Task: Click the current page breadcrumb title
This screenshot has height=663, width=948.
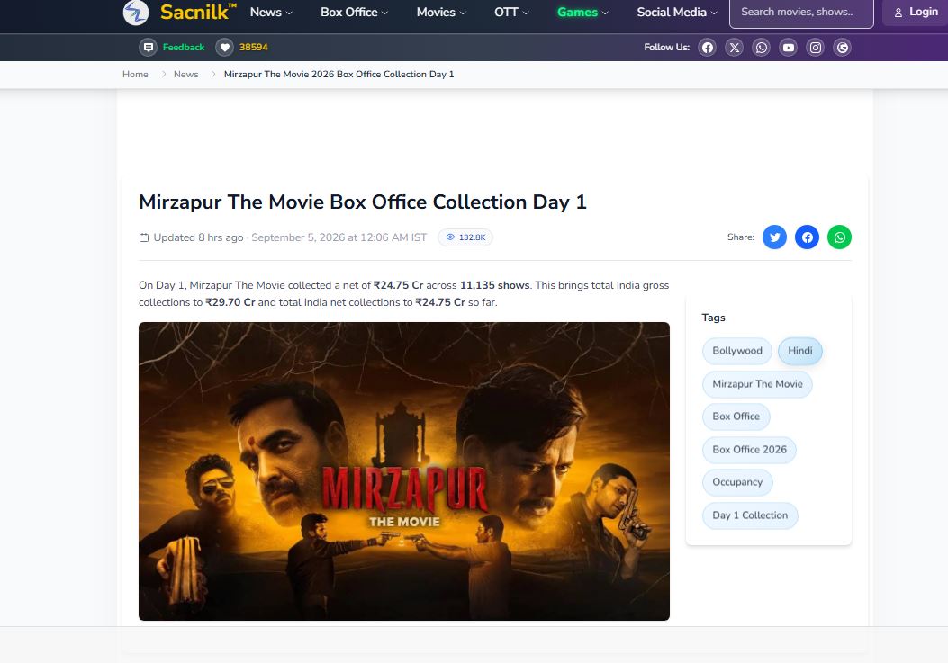Action: (339, 74)
